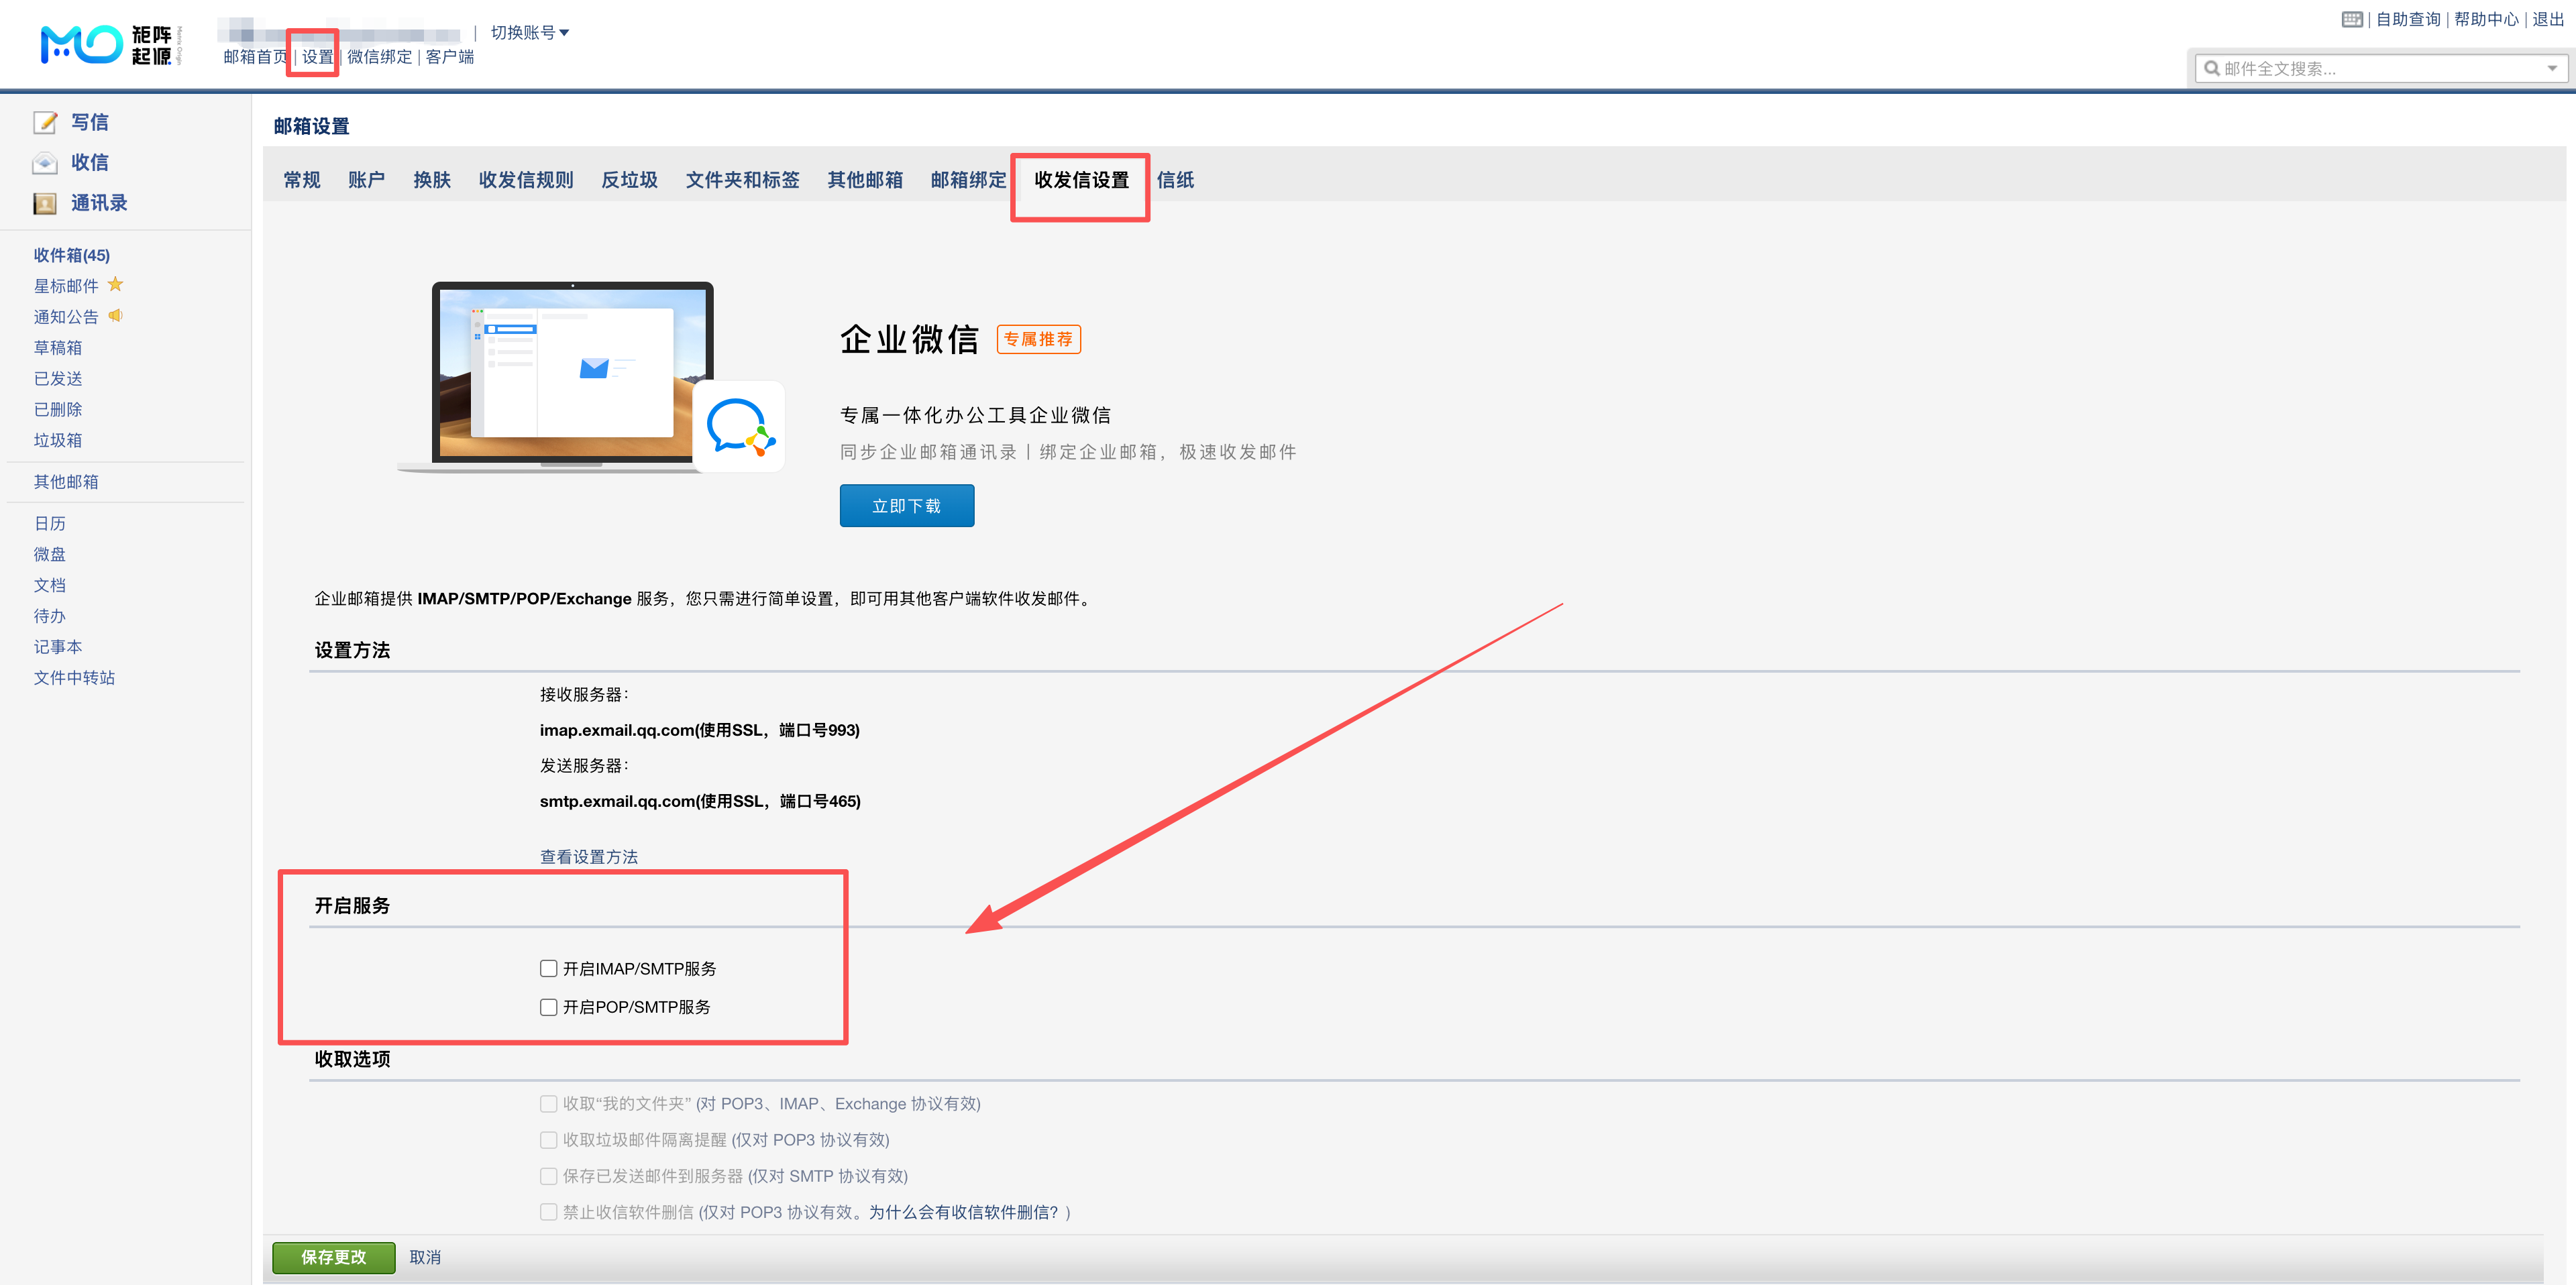The height and width of the screenshot is (1285, 2576).
Task: Check 收取垃圾邮件隔离提醒 option
Action: (x=548, y=1140)
